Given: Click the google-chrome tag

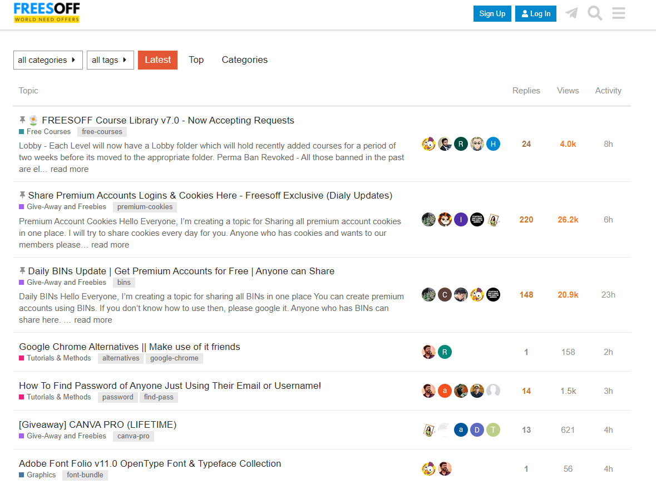Looking at the screenshot, I should point(174,358).
